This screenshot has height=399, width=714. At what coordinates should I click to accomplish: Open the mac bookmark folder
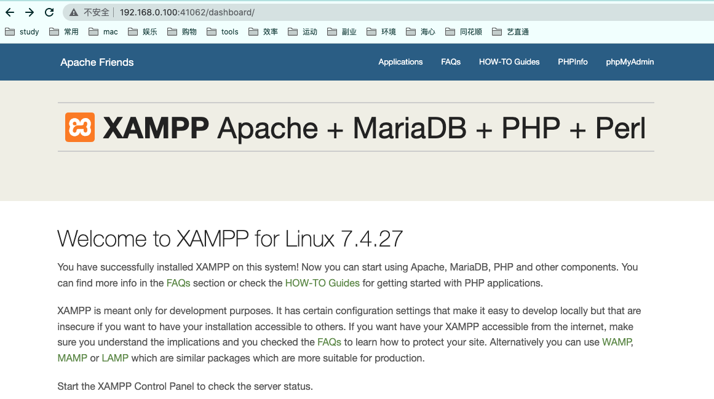click(103, 32)
